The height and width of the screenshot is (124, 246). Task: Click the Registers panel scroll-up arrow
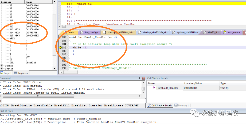pos(54,2)
